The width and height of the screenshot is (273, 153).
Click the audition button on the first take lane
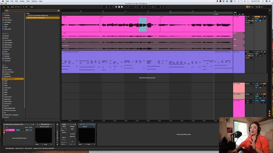pyautogui.click(x=244, y=33)
